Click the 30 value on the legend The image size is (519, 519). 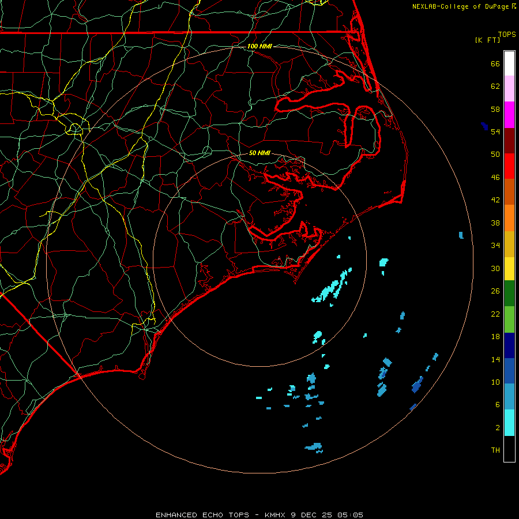pos(495,268)
